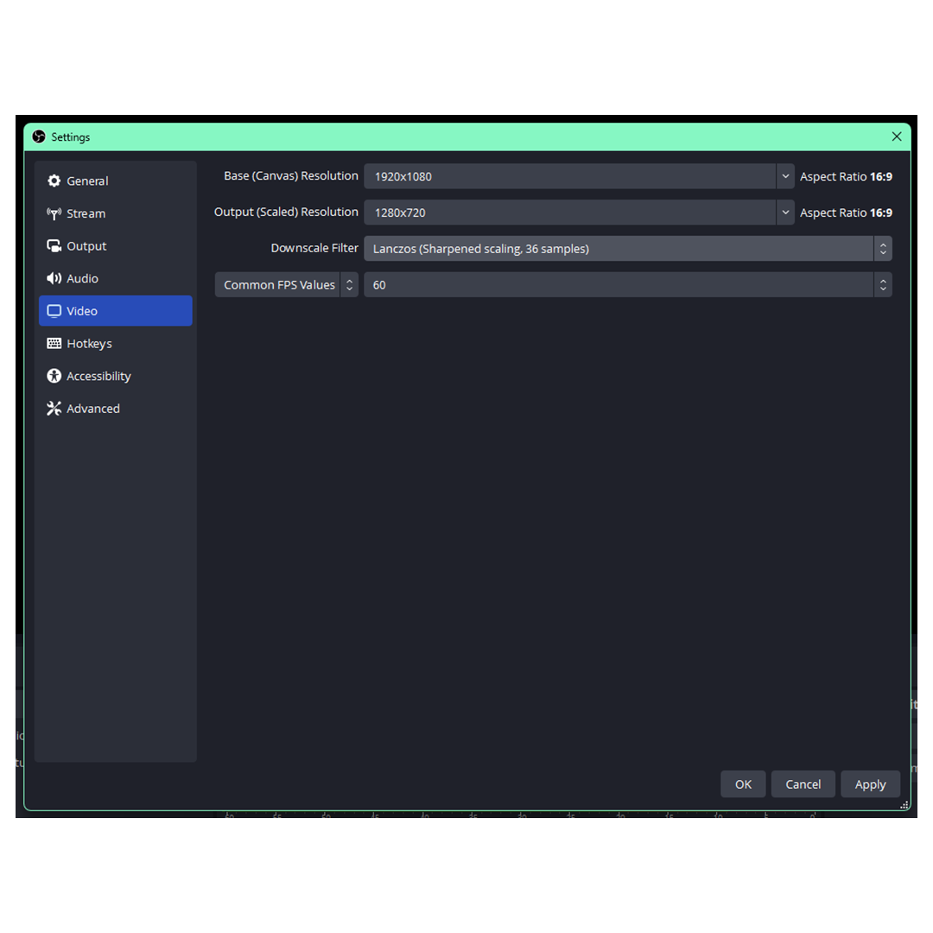The width and height of the screenshot is (933, 933).
Task: Open the Downscale Filter dropdown
Action: [883, 249]
